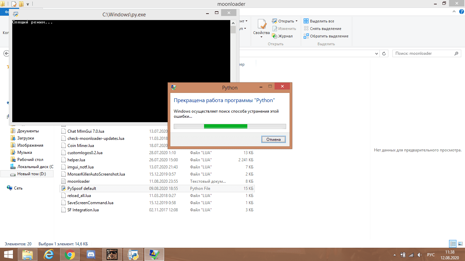Click the new-folder icon in quick access toolbar

pyautogui.click(x=21, y=4)
